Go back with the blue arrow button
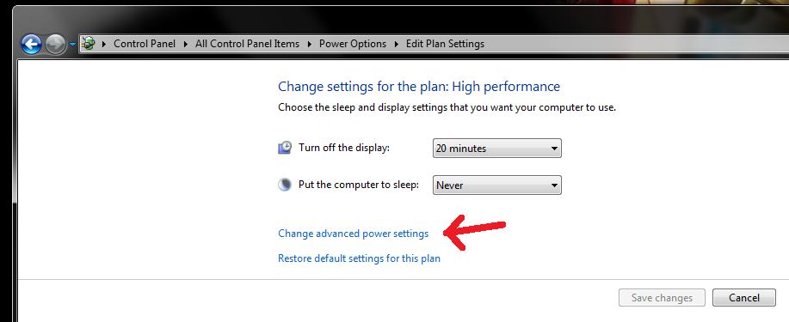Image resolution: width=789 pixels, height=322 pixels. point(31,45)
